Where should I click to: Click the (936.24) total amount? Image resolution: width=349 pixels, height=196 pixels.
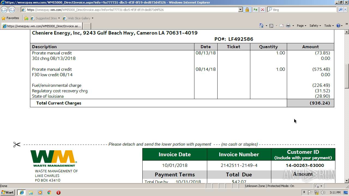click(x=320, y=103)
